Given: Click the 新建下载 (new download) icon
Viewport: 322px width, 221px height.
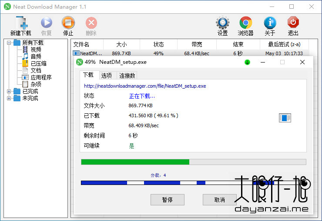Looking at the screenshot, I should click(x=21, y=23).
